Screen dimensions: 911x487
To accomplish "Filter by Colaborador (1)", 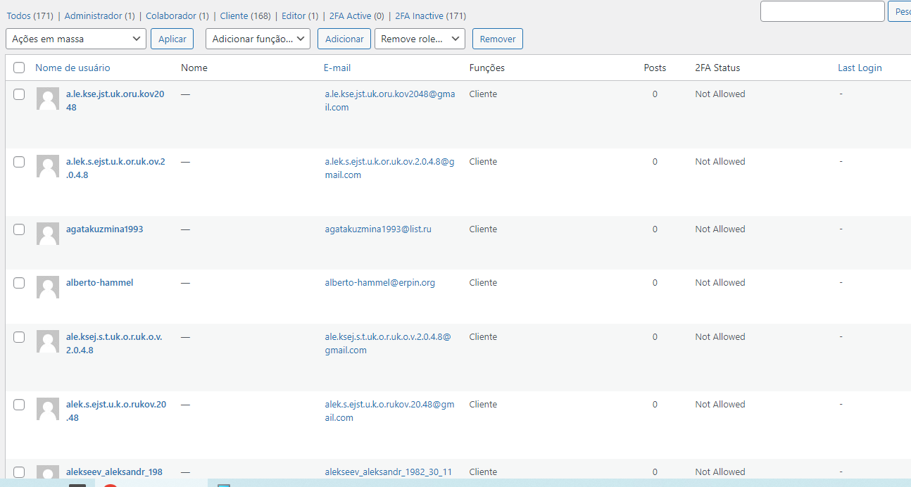I will click(177, 15).
